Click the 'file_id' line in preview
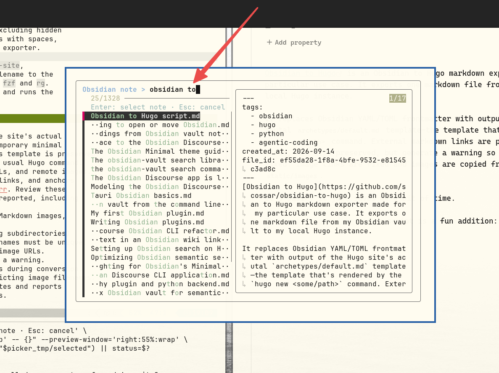Image resolution: width=499 pixels, height=373 pixels. [324, 160]
